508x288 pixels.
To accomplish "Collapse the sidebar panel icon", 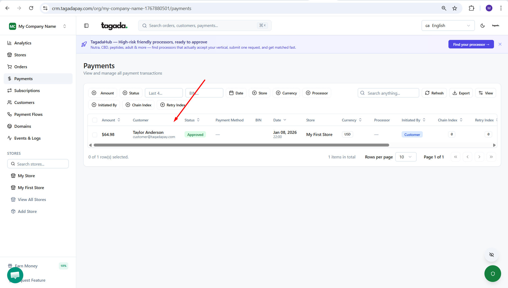I will coord(86,26).
